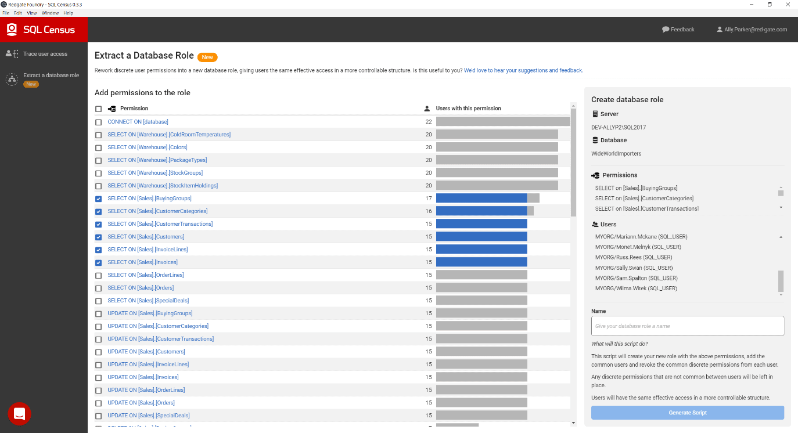Click the Users list scroll-down arrow
This screenshot has width=798, height=433.
tap(781, 295)
